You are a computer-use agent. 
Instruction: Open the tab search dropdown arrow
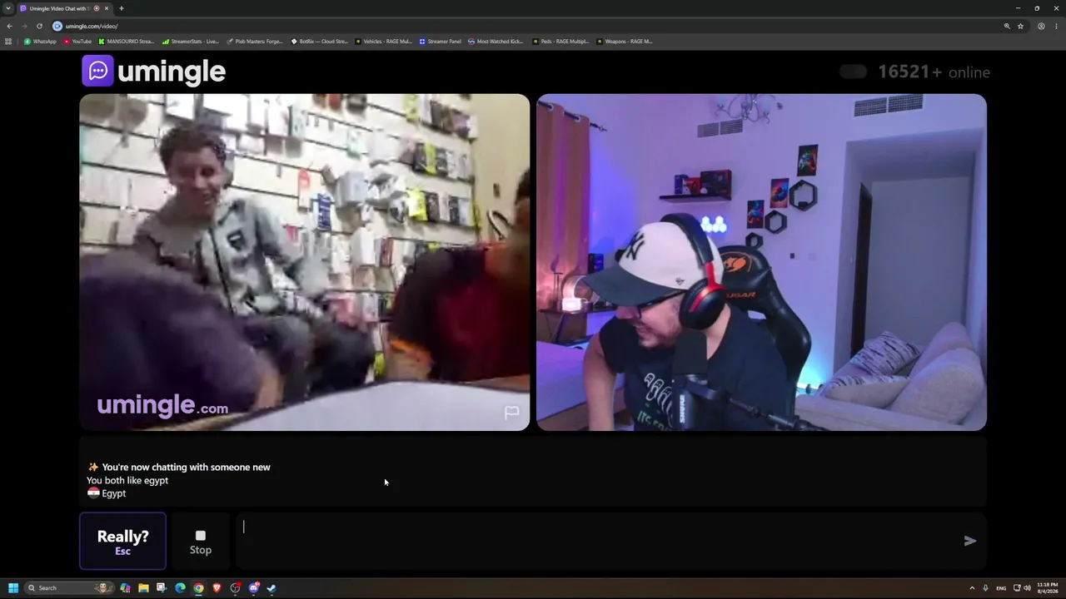coord(8,8)
